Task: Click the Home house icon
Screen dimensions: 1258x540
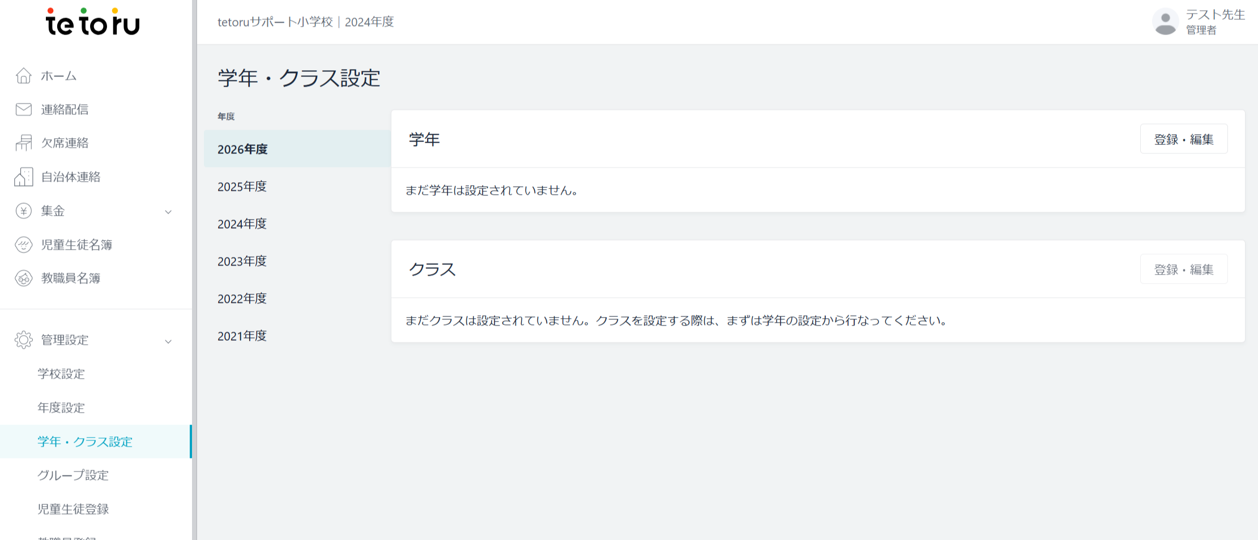Action: tap(23, 75)
